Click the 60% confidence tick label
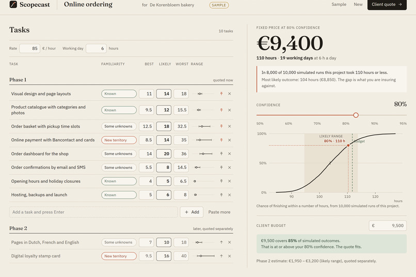 coord(289,123)
